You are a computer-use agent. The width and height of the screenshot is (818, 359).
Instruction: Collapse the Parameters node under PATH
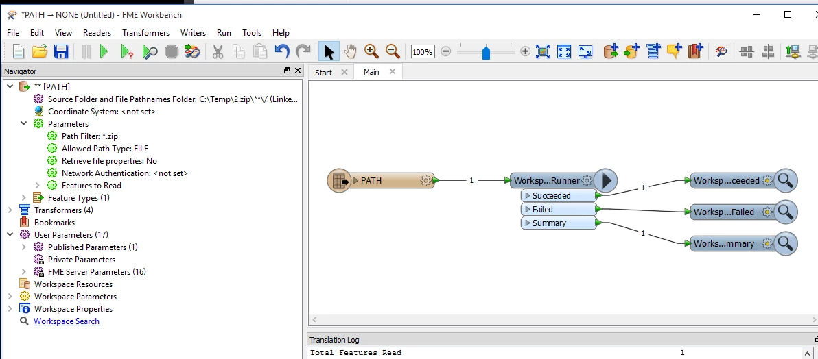(x=24, y=124)
